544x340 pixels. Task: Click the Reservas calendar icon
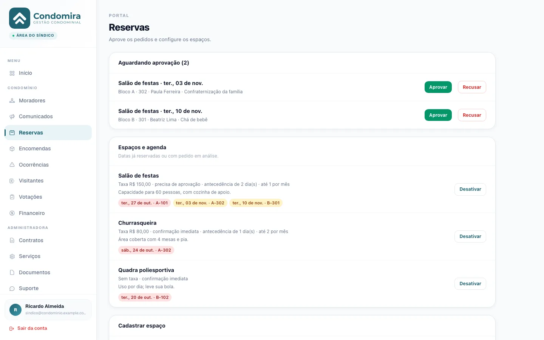[12, 133]
